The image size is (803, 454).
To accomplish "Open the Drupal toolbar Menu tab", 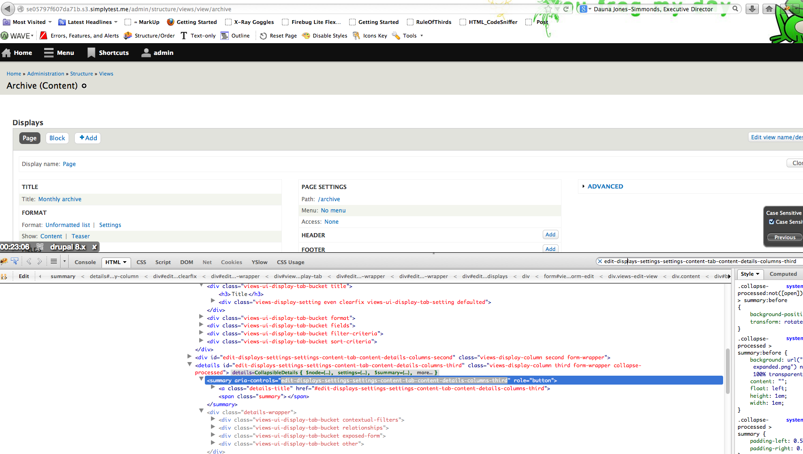I will tap(59, 53).
